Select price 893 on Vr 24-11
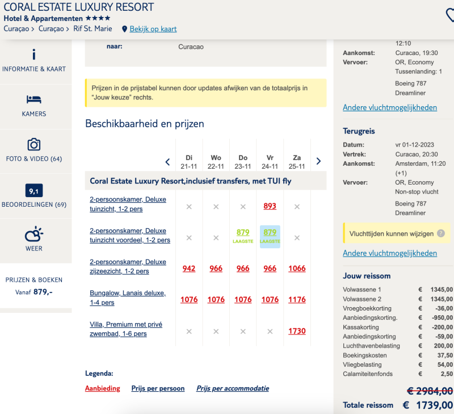454x414 pixels. click(x=270, y=206)
